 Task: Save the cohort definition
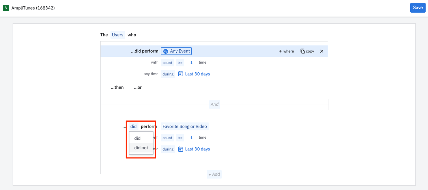click(418, 8)
